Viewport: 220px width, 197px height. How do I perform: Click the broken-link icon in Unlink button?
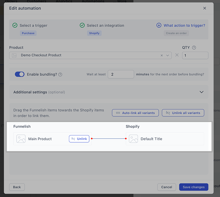[73, 139]
